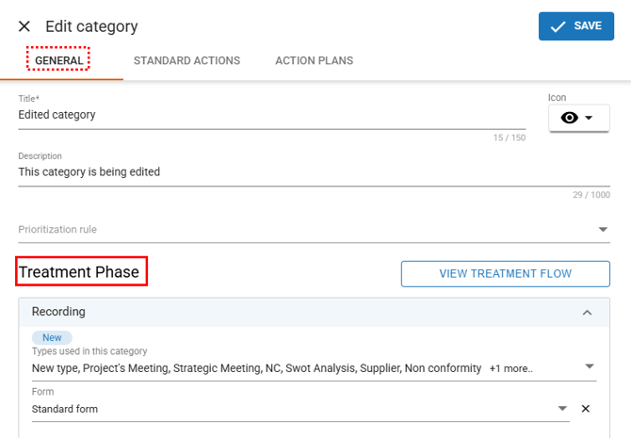Open the Form dropdown arrow
The height and width of the screenshot is (438, 631).
coord(563,409)
